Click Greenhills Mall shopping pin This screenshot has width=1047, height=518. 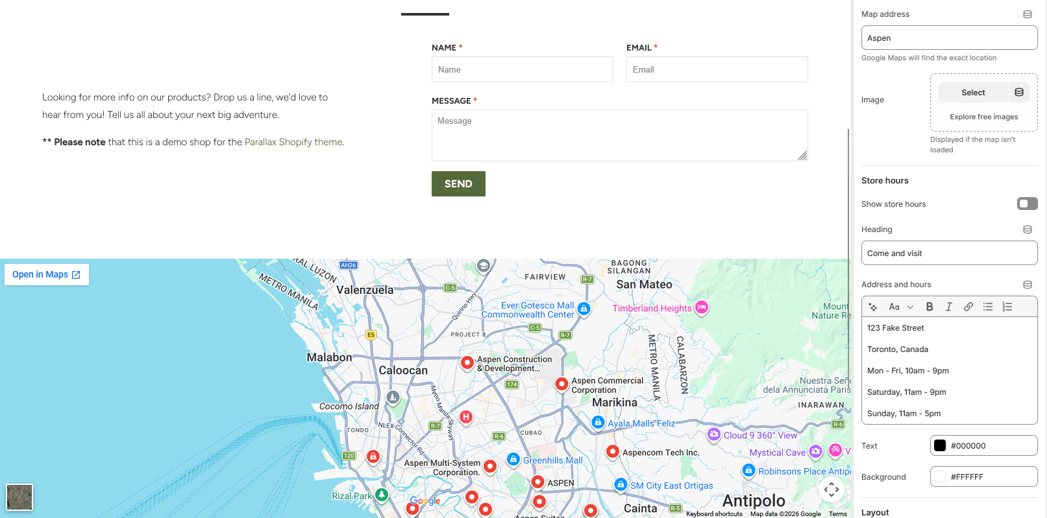coord(513,459)
